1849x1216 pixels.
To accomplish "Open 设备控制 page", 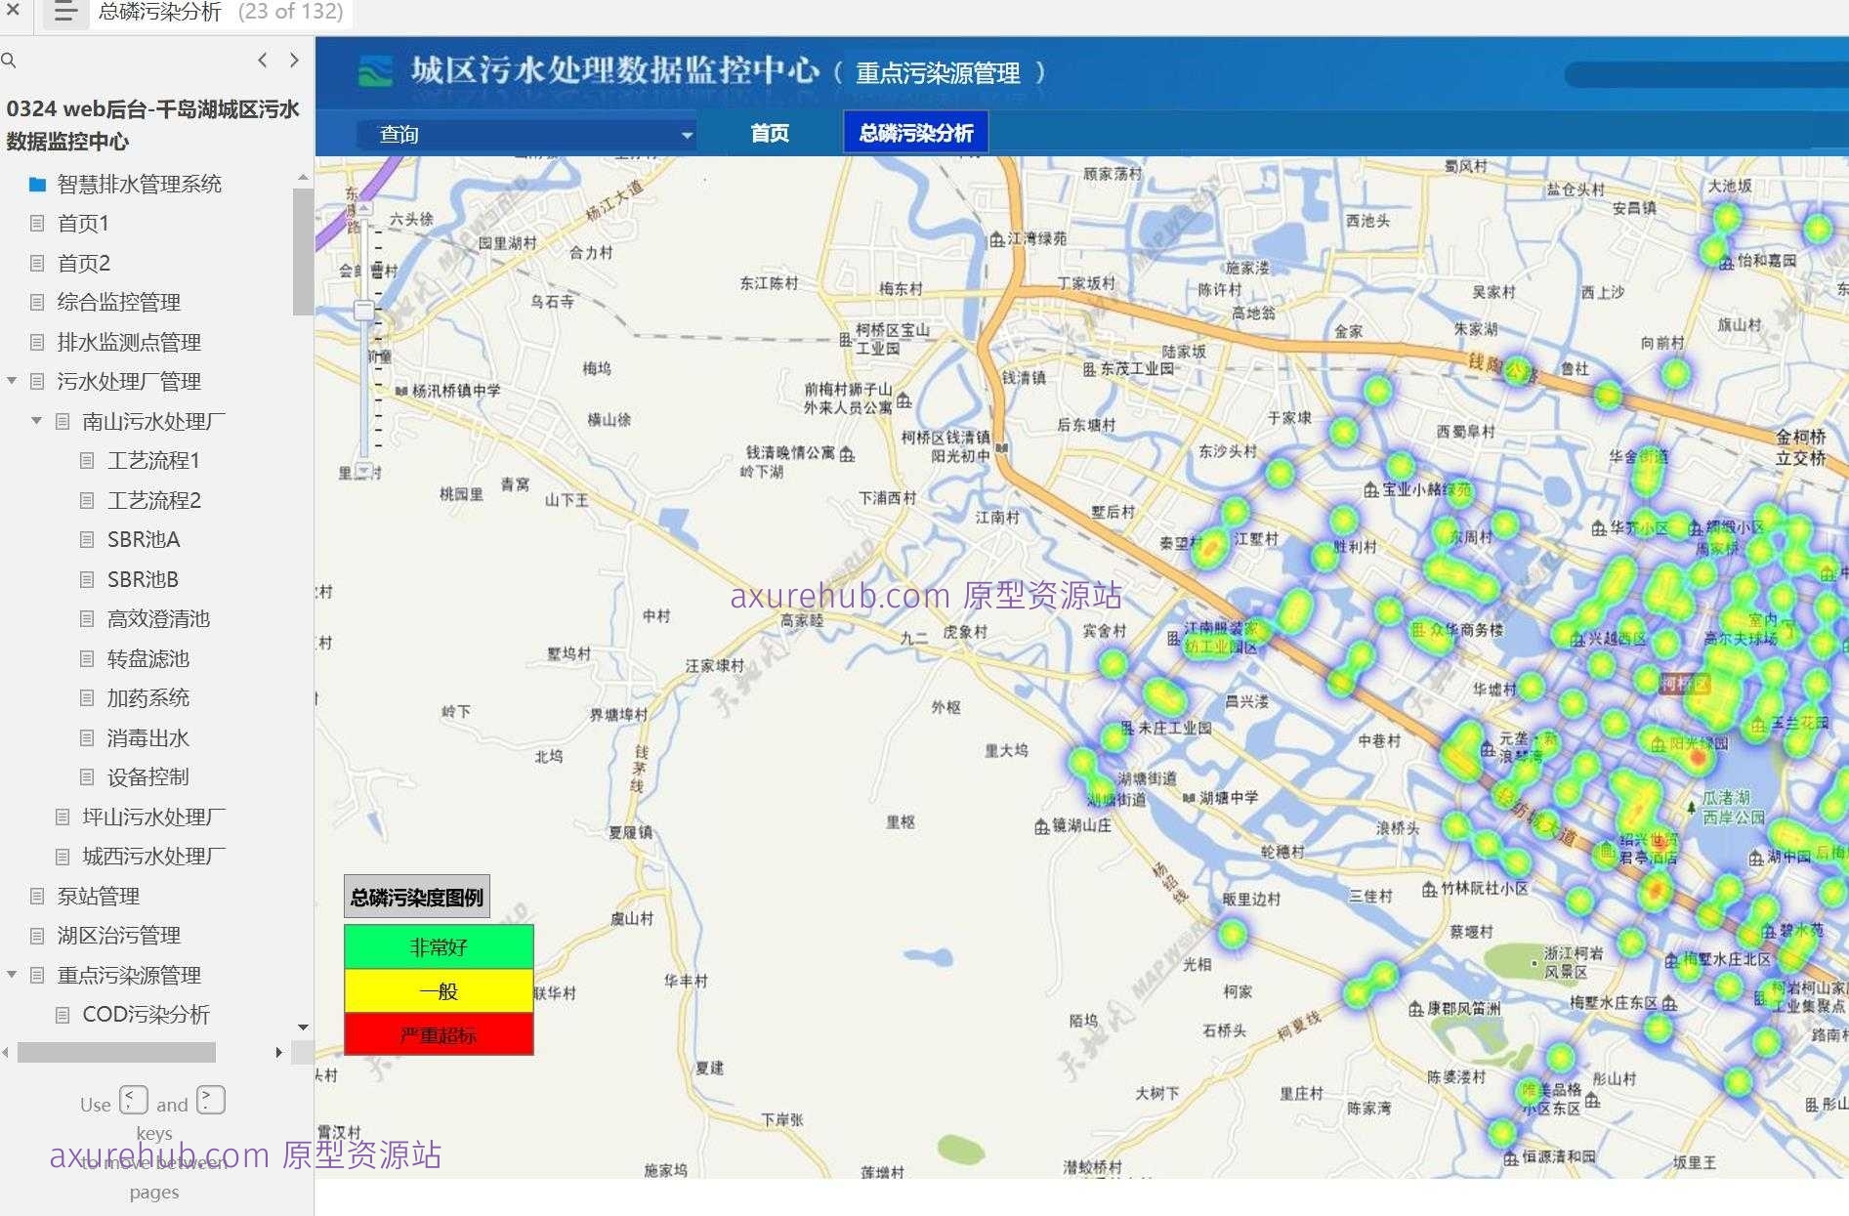I will pos(148,776).
